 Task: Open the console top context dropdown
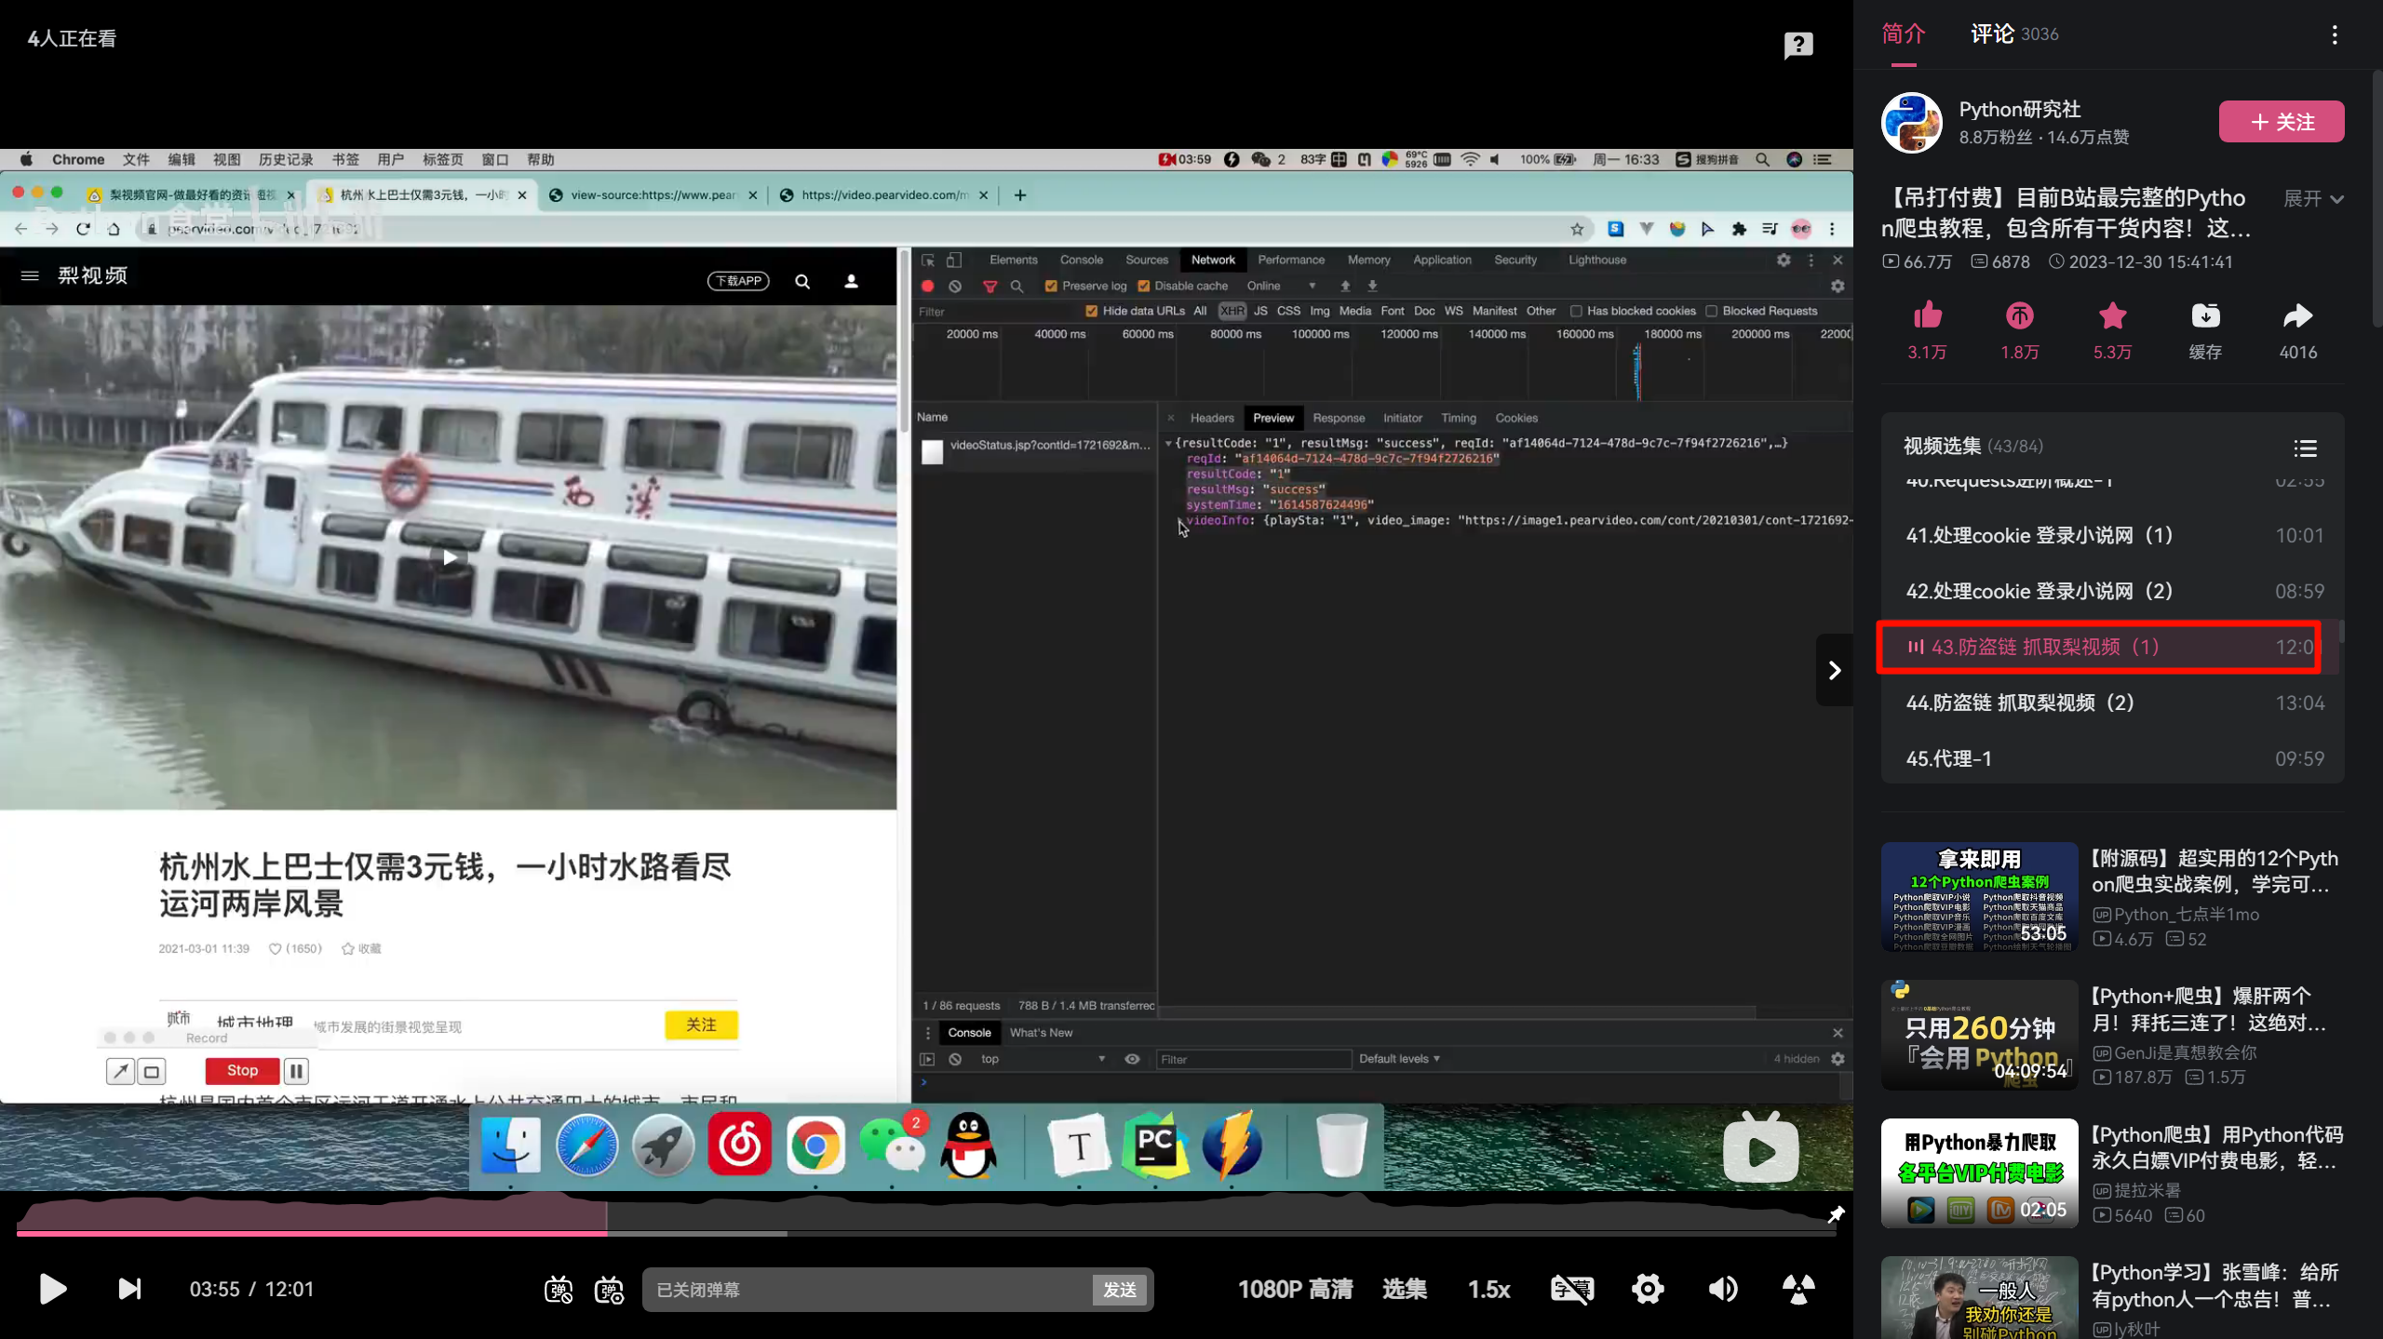pyautogui.click(x=1043, y=1059)
